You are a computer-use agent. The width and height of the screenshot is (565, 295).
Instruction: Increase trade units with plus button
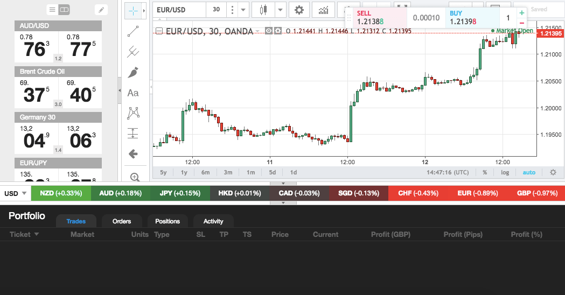[x=521, y=13]
